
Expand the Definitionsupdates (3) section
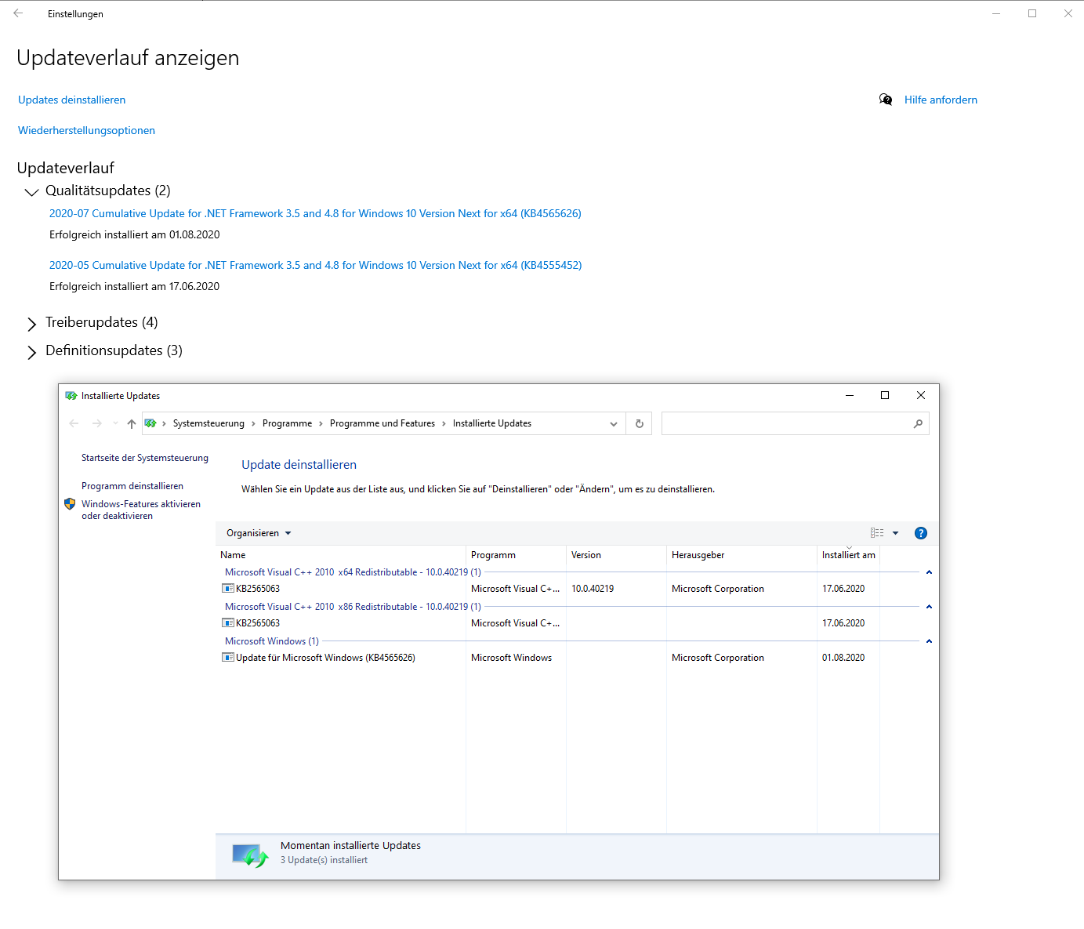pos(32,352)
